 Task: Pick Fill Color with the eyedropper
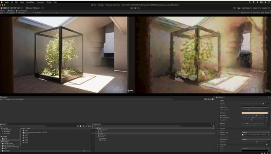[269, 113]
